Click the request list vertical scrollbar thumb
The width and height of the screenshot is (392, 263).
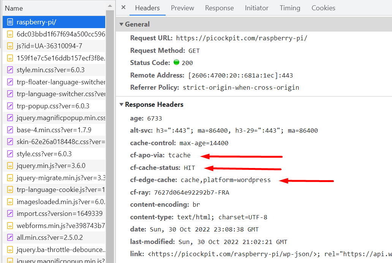click(110, 136)
